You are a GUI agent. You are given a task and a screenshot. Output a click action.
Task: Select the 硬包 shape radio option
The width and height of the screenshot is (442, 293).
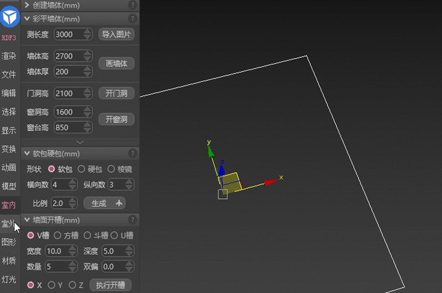coord(82,169)
